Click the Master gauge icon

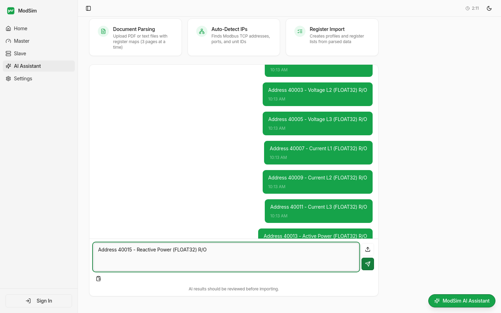pos(8,41)
